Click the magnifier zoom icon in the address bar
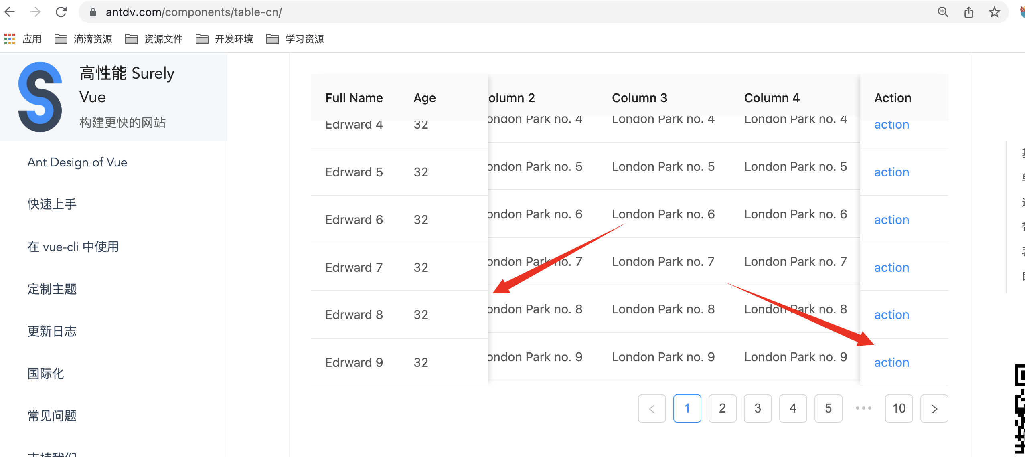 pos(943,12)
